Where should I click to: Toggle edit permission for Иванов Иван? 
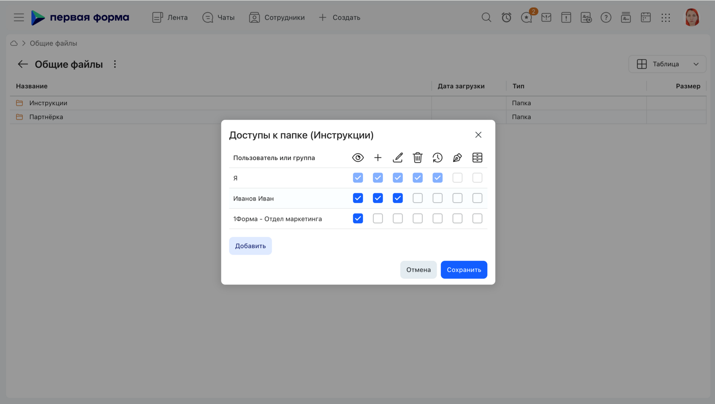pos(398,198)
